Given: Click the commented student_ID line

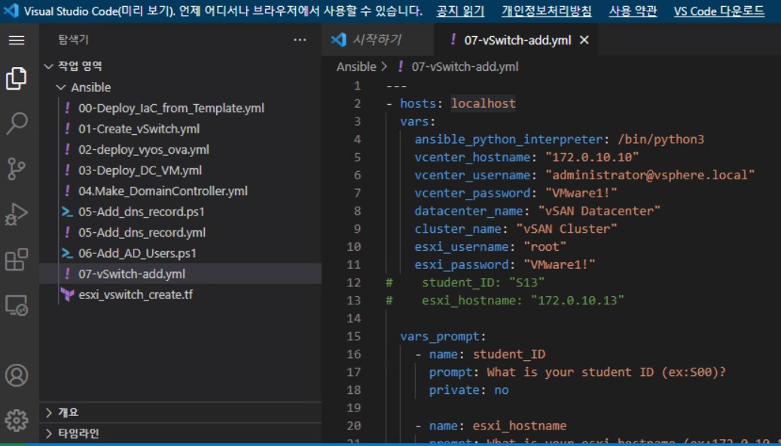Looking at the screenshot, I should [465, 283].
